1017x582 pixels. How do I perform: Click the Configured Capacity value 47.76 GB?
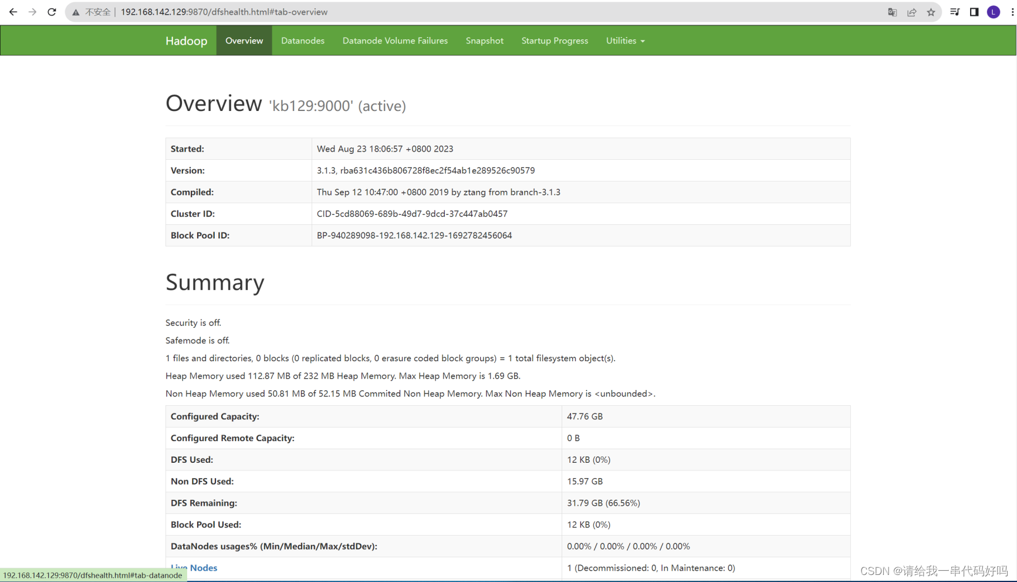[x=584, y=416]
